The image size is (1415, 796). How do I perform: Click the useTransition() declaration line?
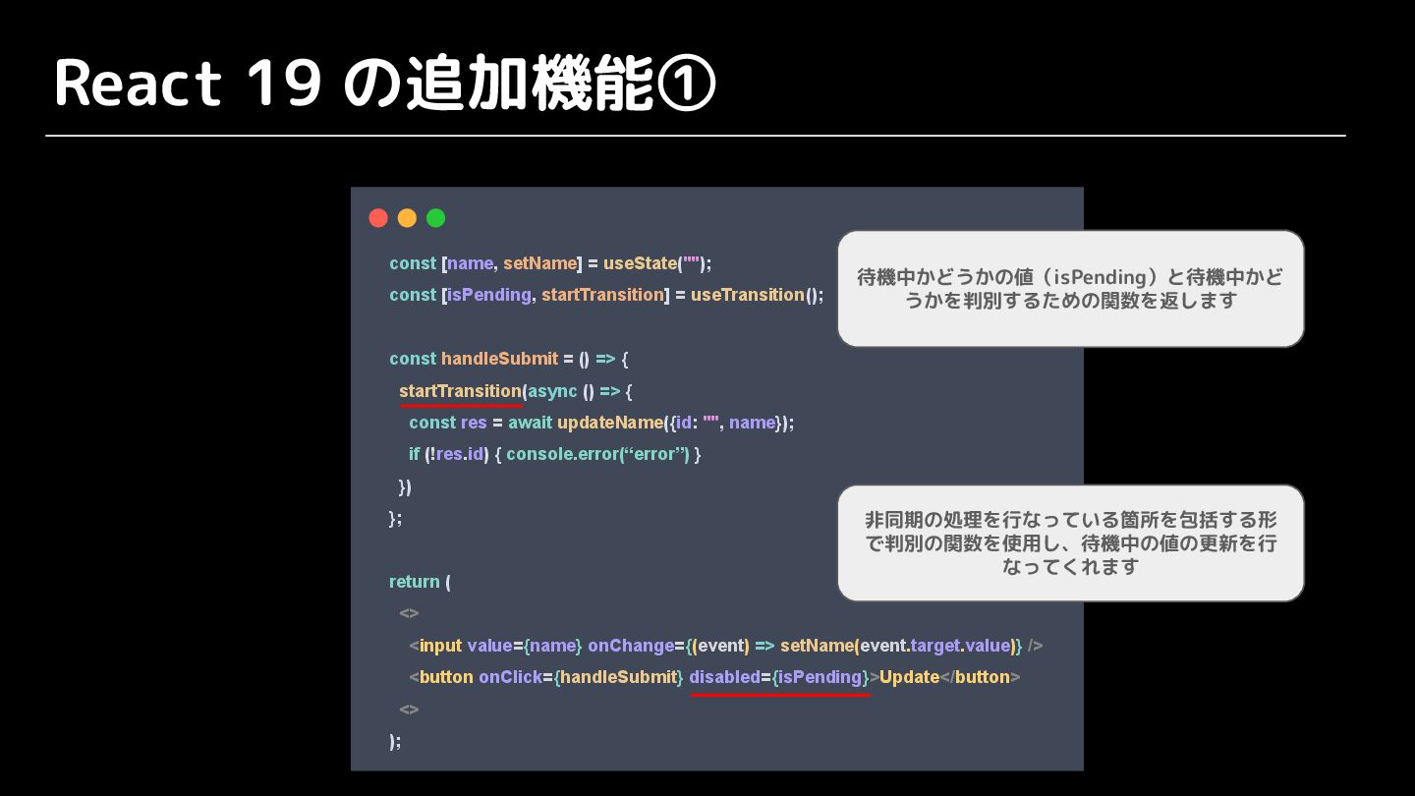606,295
